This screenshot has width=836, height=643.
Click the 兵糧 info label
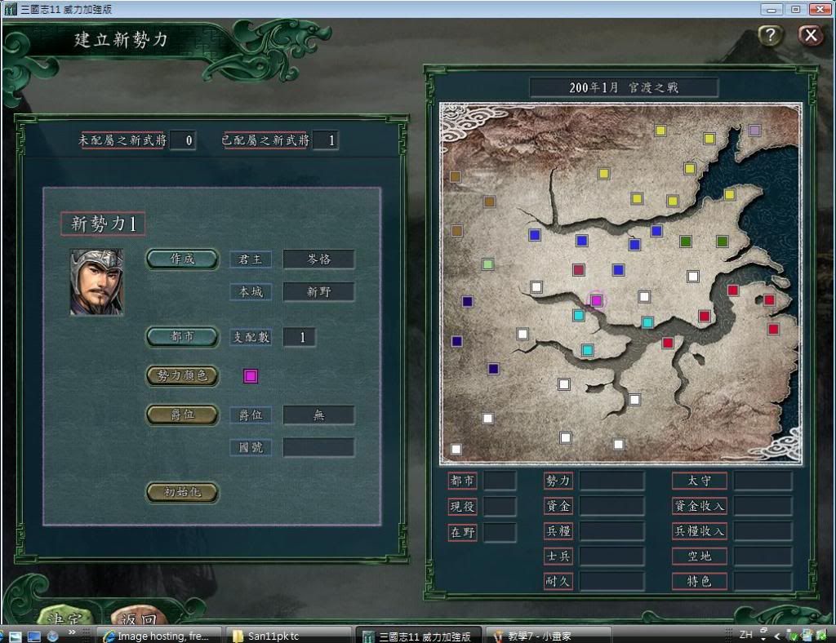[x=558, y=531]
